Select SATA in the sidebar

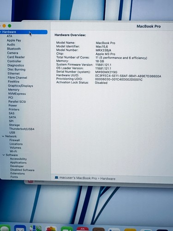click(12, 117)
